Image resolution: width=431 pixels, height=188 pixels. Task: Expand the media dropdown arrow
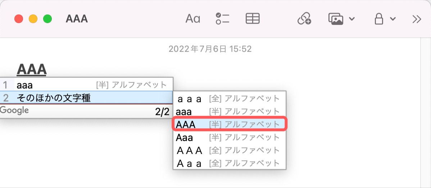point(352,19)
